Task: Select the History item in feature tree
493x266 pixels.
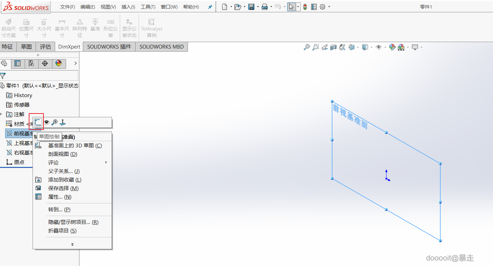Action: pyautogui.click(x=23, y=95)
